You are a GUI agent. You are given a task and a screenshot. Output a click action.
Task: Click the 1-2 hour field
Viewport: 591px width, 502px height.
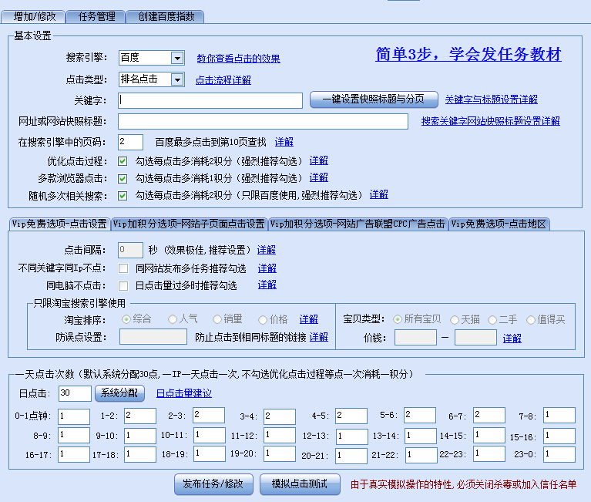pyautogui.click(x=140, y=416)
